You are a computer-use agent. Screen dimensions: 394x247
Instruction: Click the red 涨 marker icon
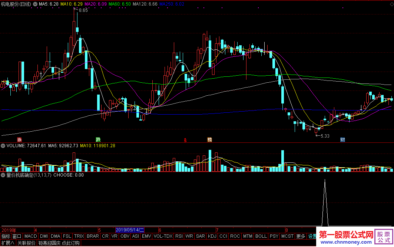click(x=19, y=139)
